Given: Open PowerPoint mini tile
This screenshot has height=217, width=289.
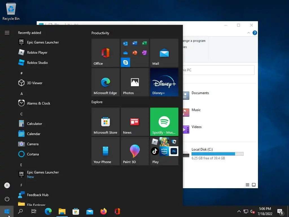Looking at the screenshot, I should pyautogui.click(x=135, y=53).
